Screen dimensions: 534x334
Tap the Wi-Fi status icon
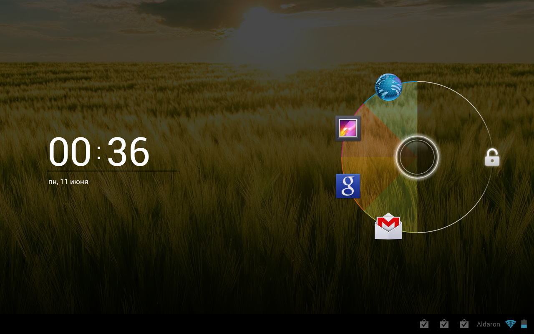510,324
